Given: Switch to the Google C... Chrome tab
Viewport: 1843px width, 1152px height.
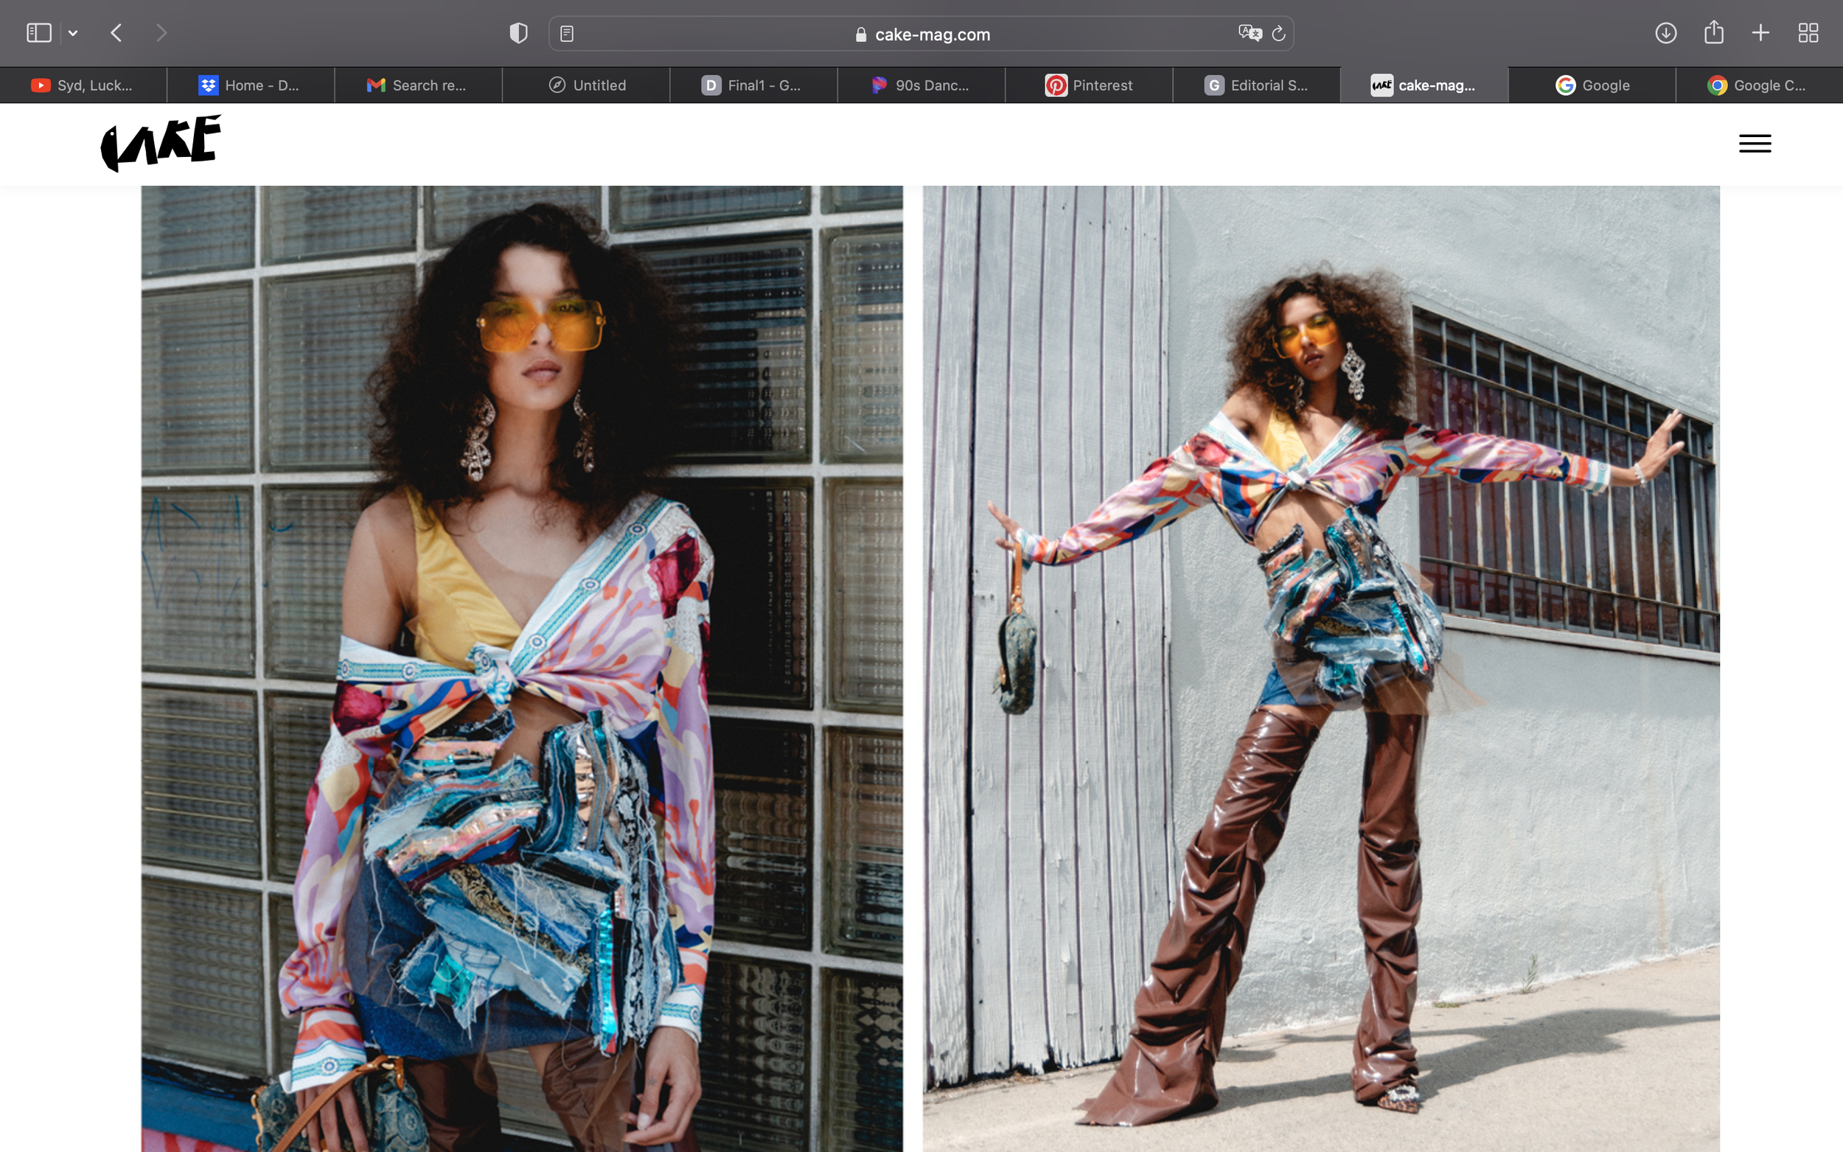Looking at the screenshot, I should point(1759,85).
